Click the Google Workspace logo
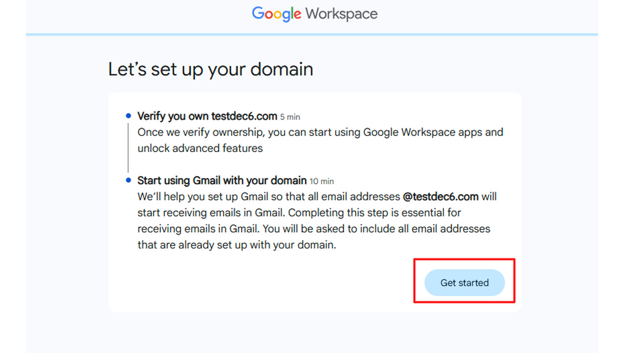 click(314, 13)
